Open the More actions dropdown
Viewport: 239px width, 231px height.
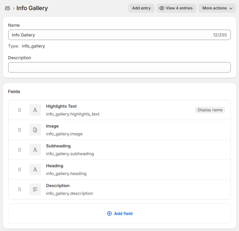click(x=217, y=8)
